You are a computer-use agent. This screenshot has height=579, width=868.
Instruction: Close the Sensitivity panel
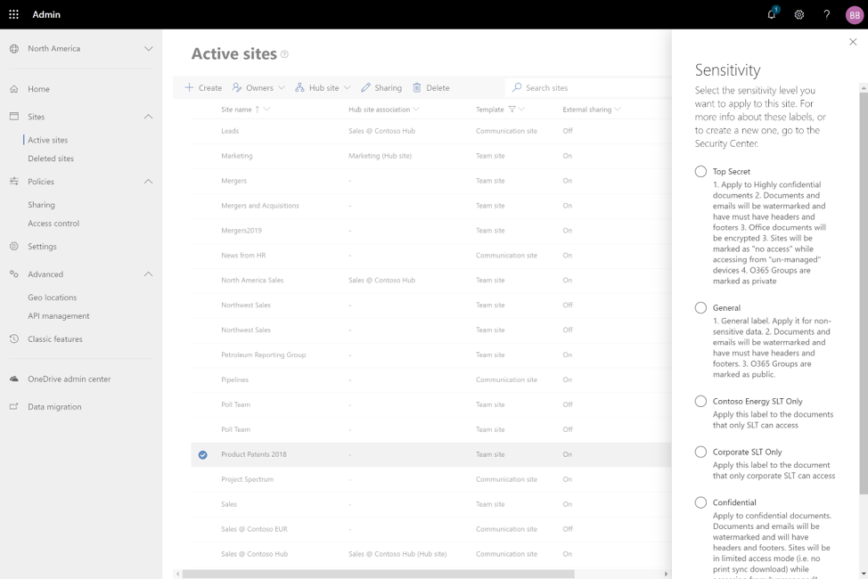(x=853, y=42)
